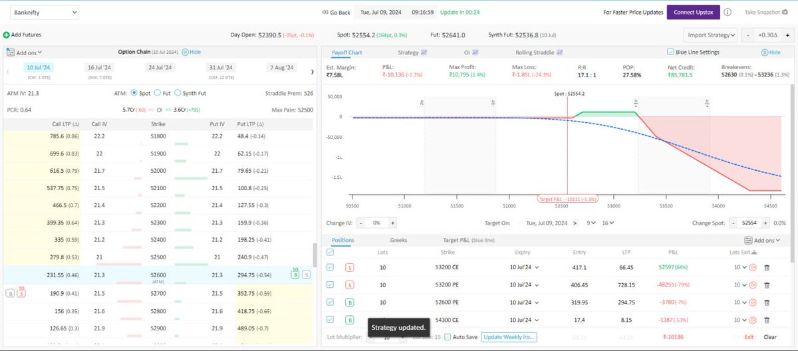
Task: Clear all positions
Action: (x=770, y=337)
